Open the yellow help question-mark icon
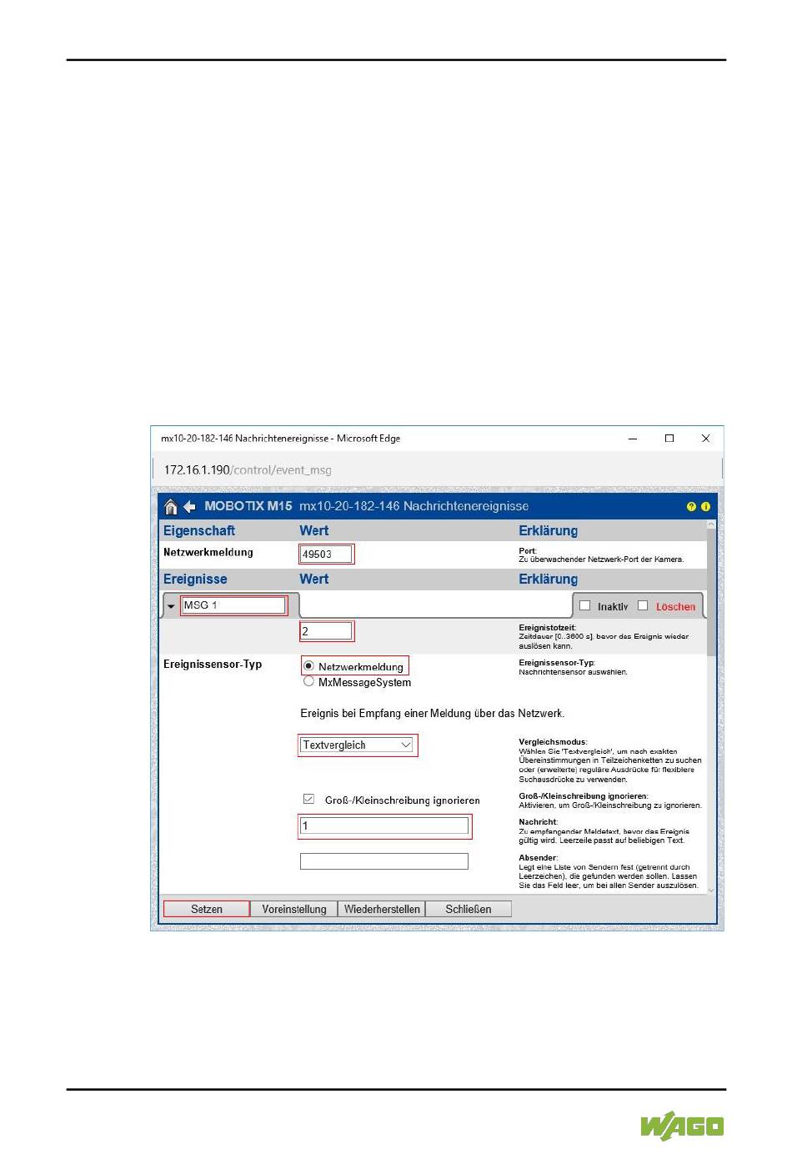The image size is (792, 1149). click(691, 507)
